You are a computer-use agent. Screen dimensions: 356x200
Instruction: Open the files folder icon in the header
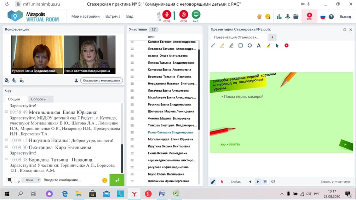coord(296,16)
